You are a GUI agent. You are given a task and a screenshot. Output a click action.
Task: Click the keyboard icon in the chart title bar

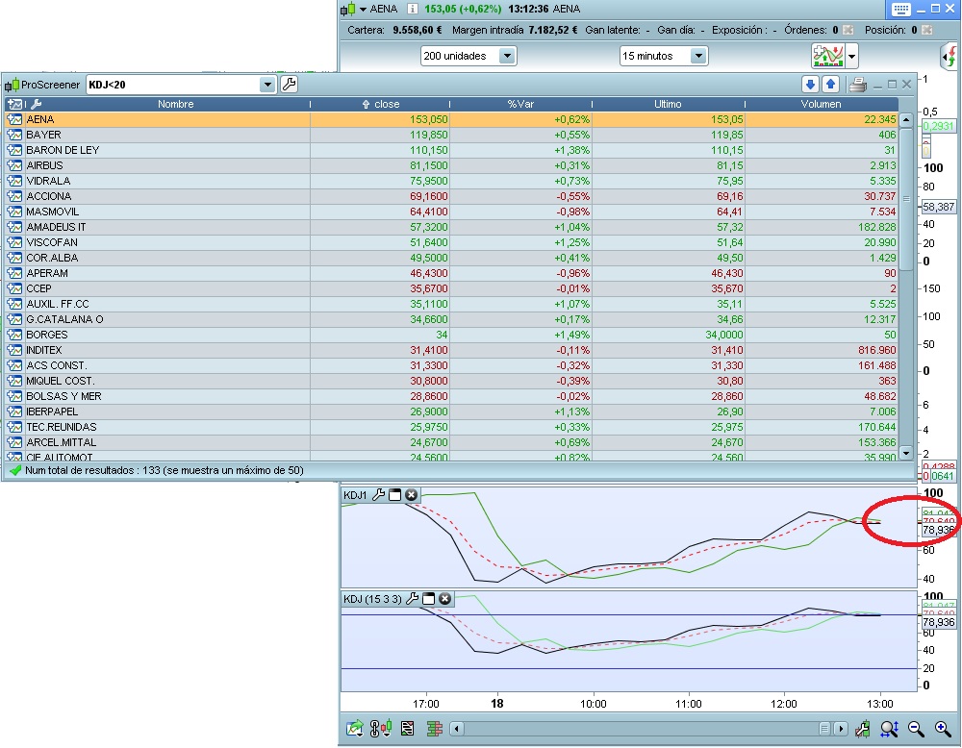pyautogui.click(x=901, y=9)
